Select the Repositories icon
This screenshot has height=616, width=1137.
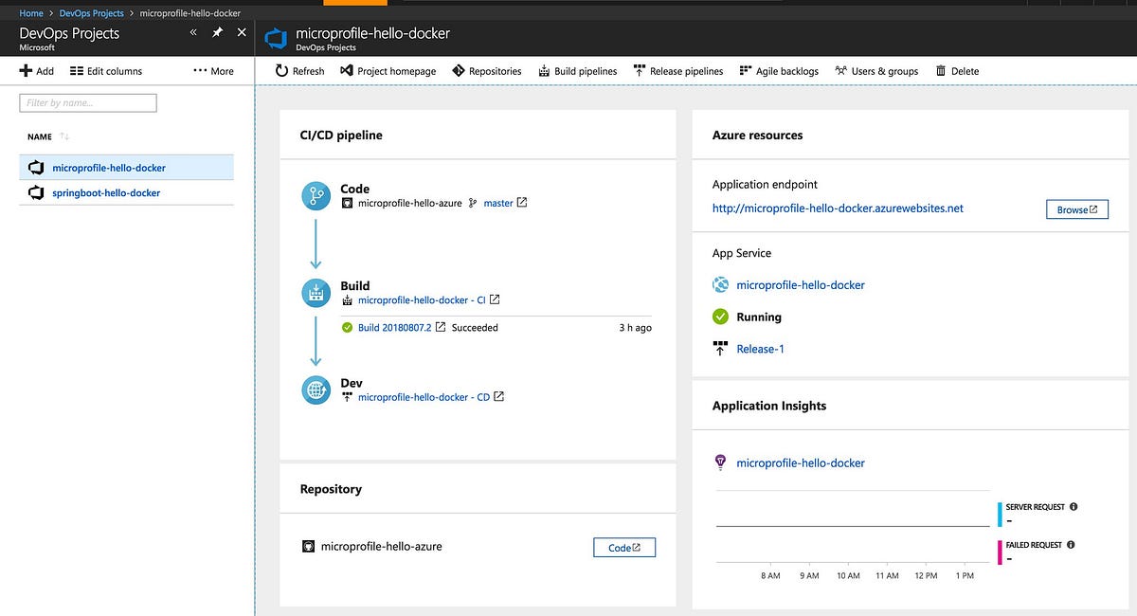point(458,70)
